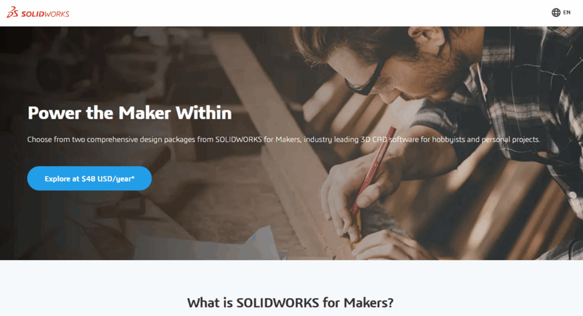The height and width of the screenshot is (316, 583).
Task: Click What is SOLIDWORKS for Makers heading
Action: (x=290, y=302)
